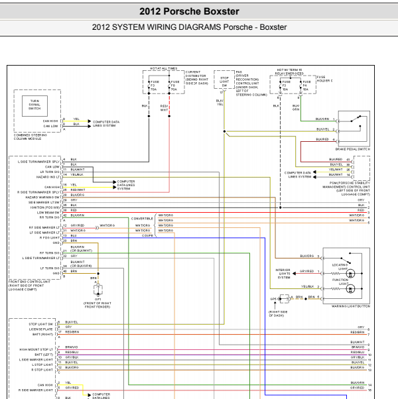Viewport: 398px width, 399px height.
Task: Click the "(RIGHT SIDE OF DASH)" note
Action: (x=277, y=313)
